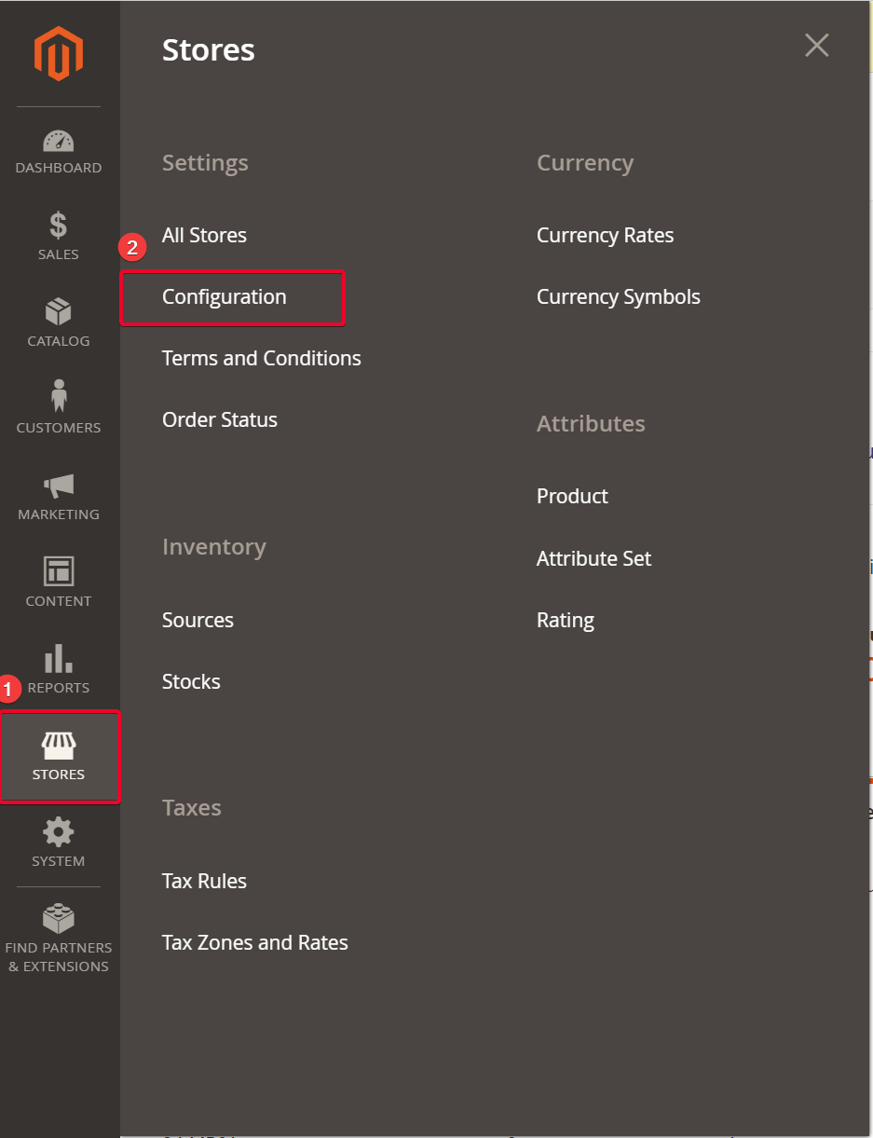Open the Catalog box icon
Screen dimensions: 873x1138
pyautogui.click(x=59, y=312)
